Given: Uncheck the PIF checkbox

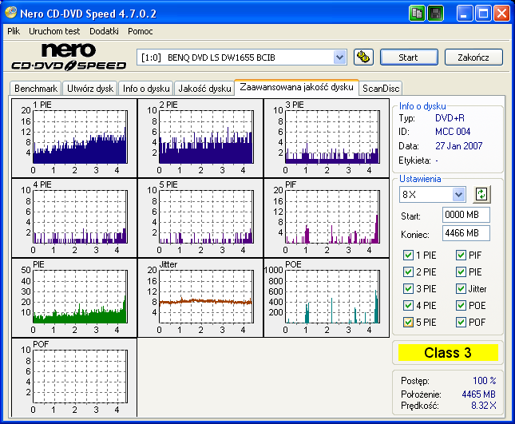Looking at the screenshot, I should pos(461,256).
